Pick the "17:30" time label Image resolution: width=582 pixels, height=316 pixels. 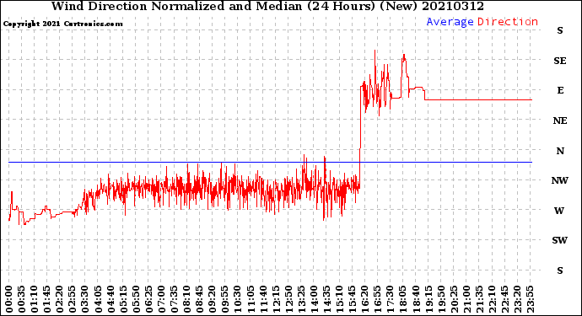point(391,299)
